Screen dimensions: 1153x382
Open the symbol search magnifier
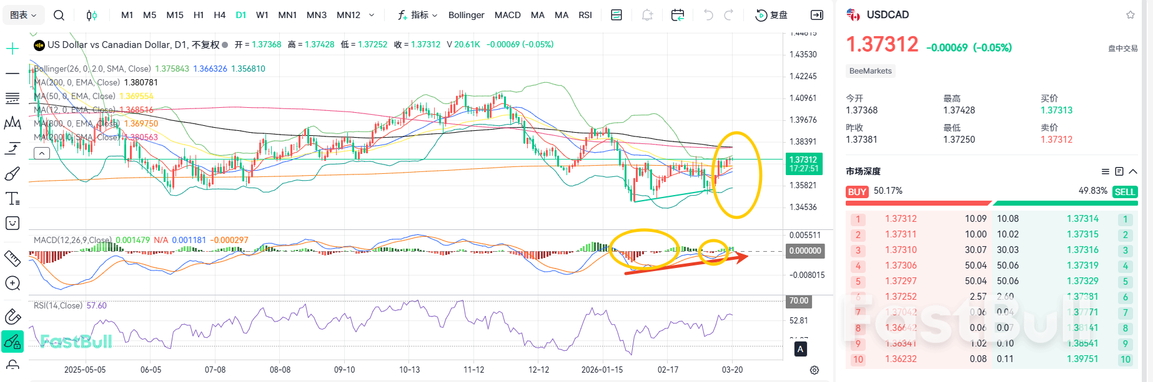(x=59, y=15)
